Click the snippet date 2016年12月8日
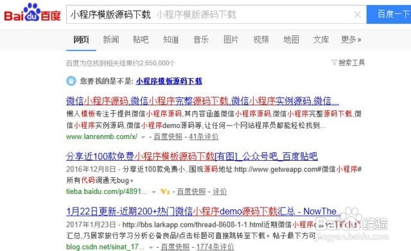411x251 pixels. [x=91, y=169]
